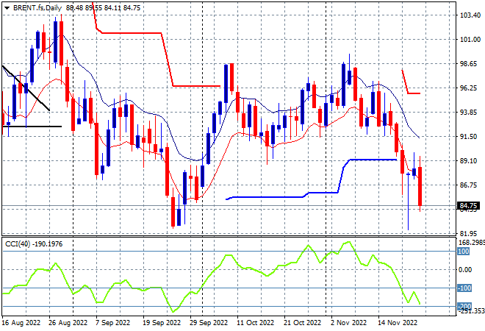Click the 7 Sep 2022 date label
This screenshot has width=485, height=331.
113,323
